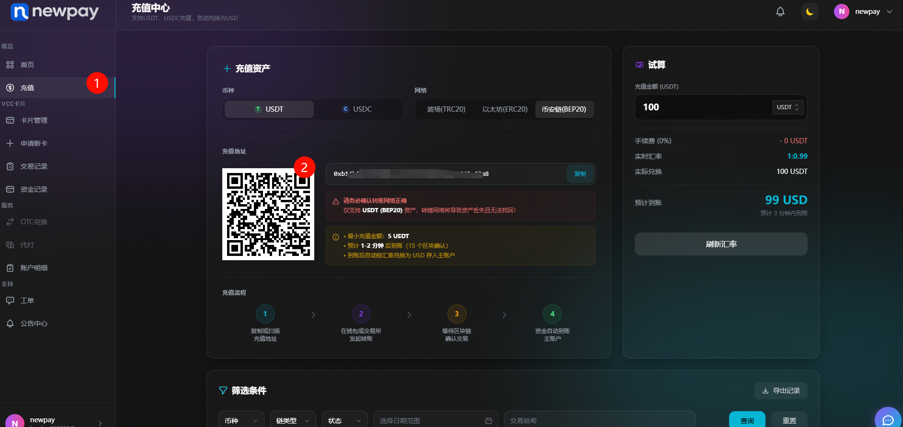This screenshot has height=427, width=903.
Task: Toggle dark mode with the moon icon
Action: tap(810, 12)
